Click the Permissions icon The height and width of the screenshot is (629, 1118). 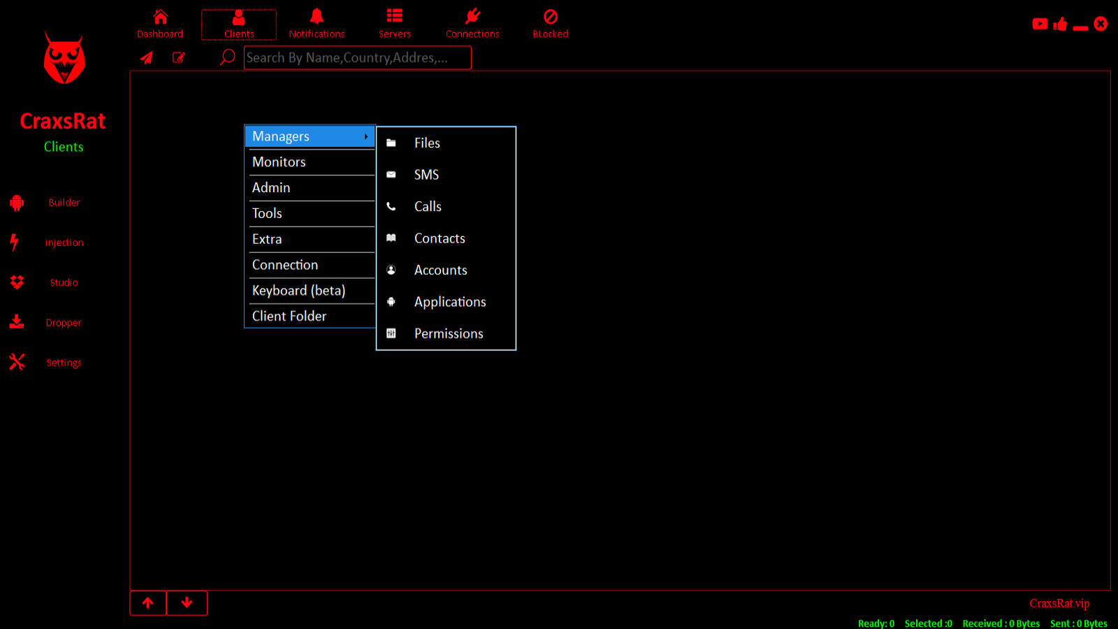(391, 333)
